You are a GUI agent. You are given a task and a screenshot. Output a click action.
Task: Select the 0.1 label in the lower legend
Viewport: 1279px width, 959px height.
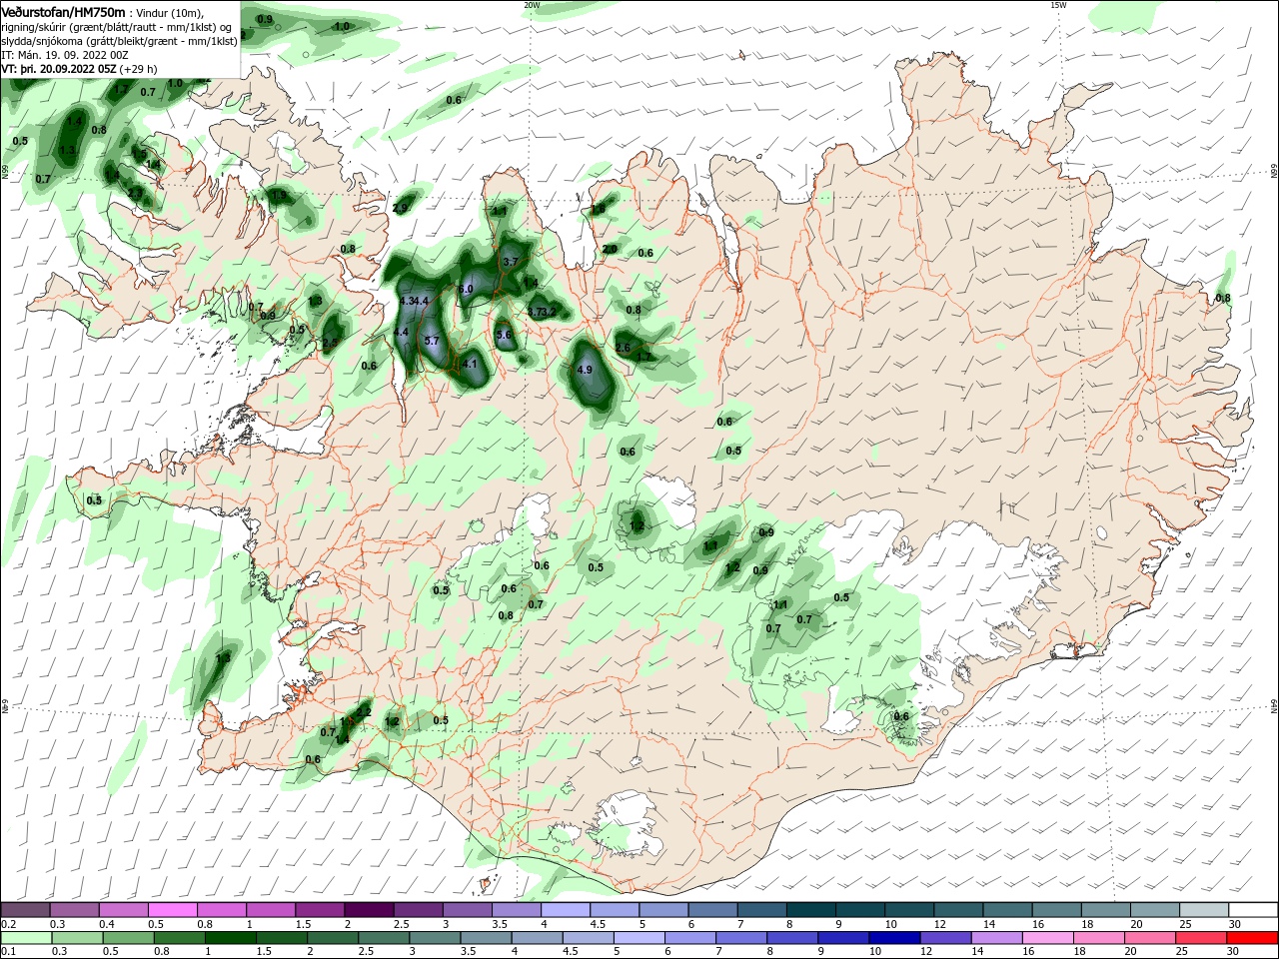8,952
